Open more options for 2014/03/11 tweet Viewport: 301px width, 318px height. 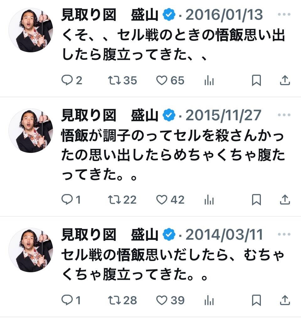pos(284,234)
